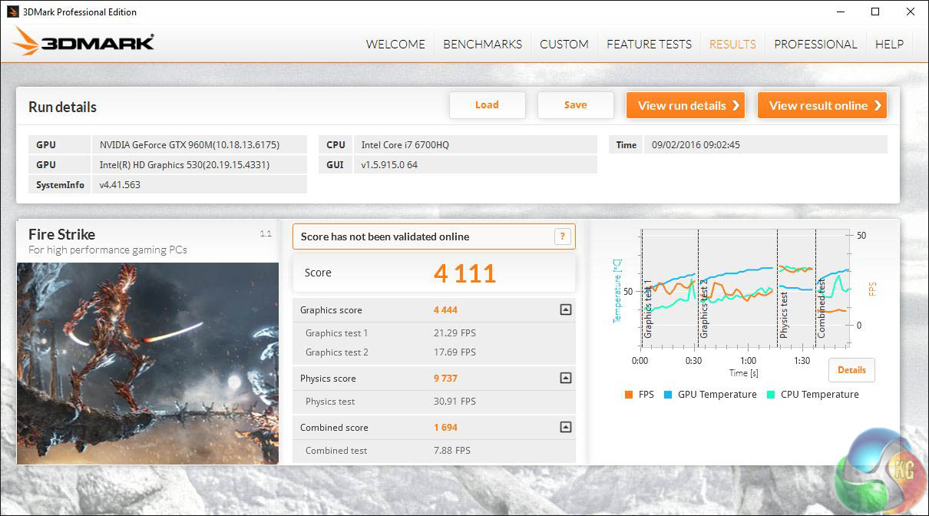Open the Help tab
Screen dimensions: 929x516
point(889,44)
